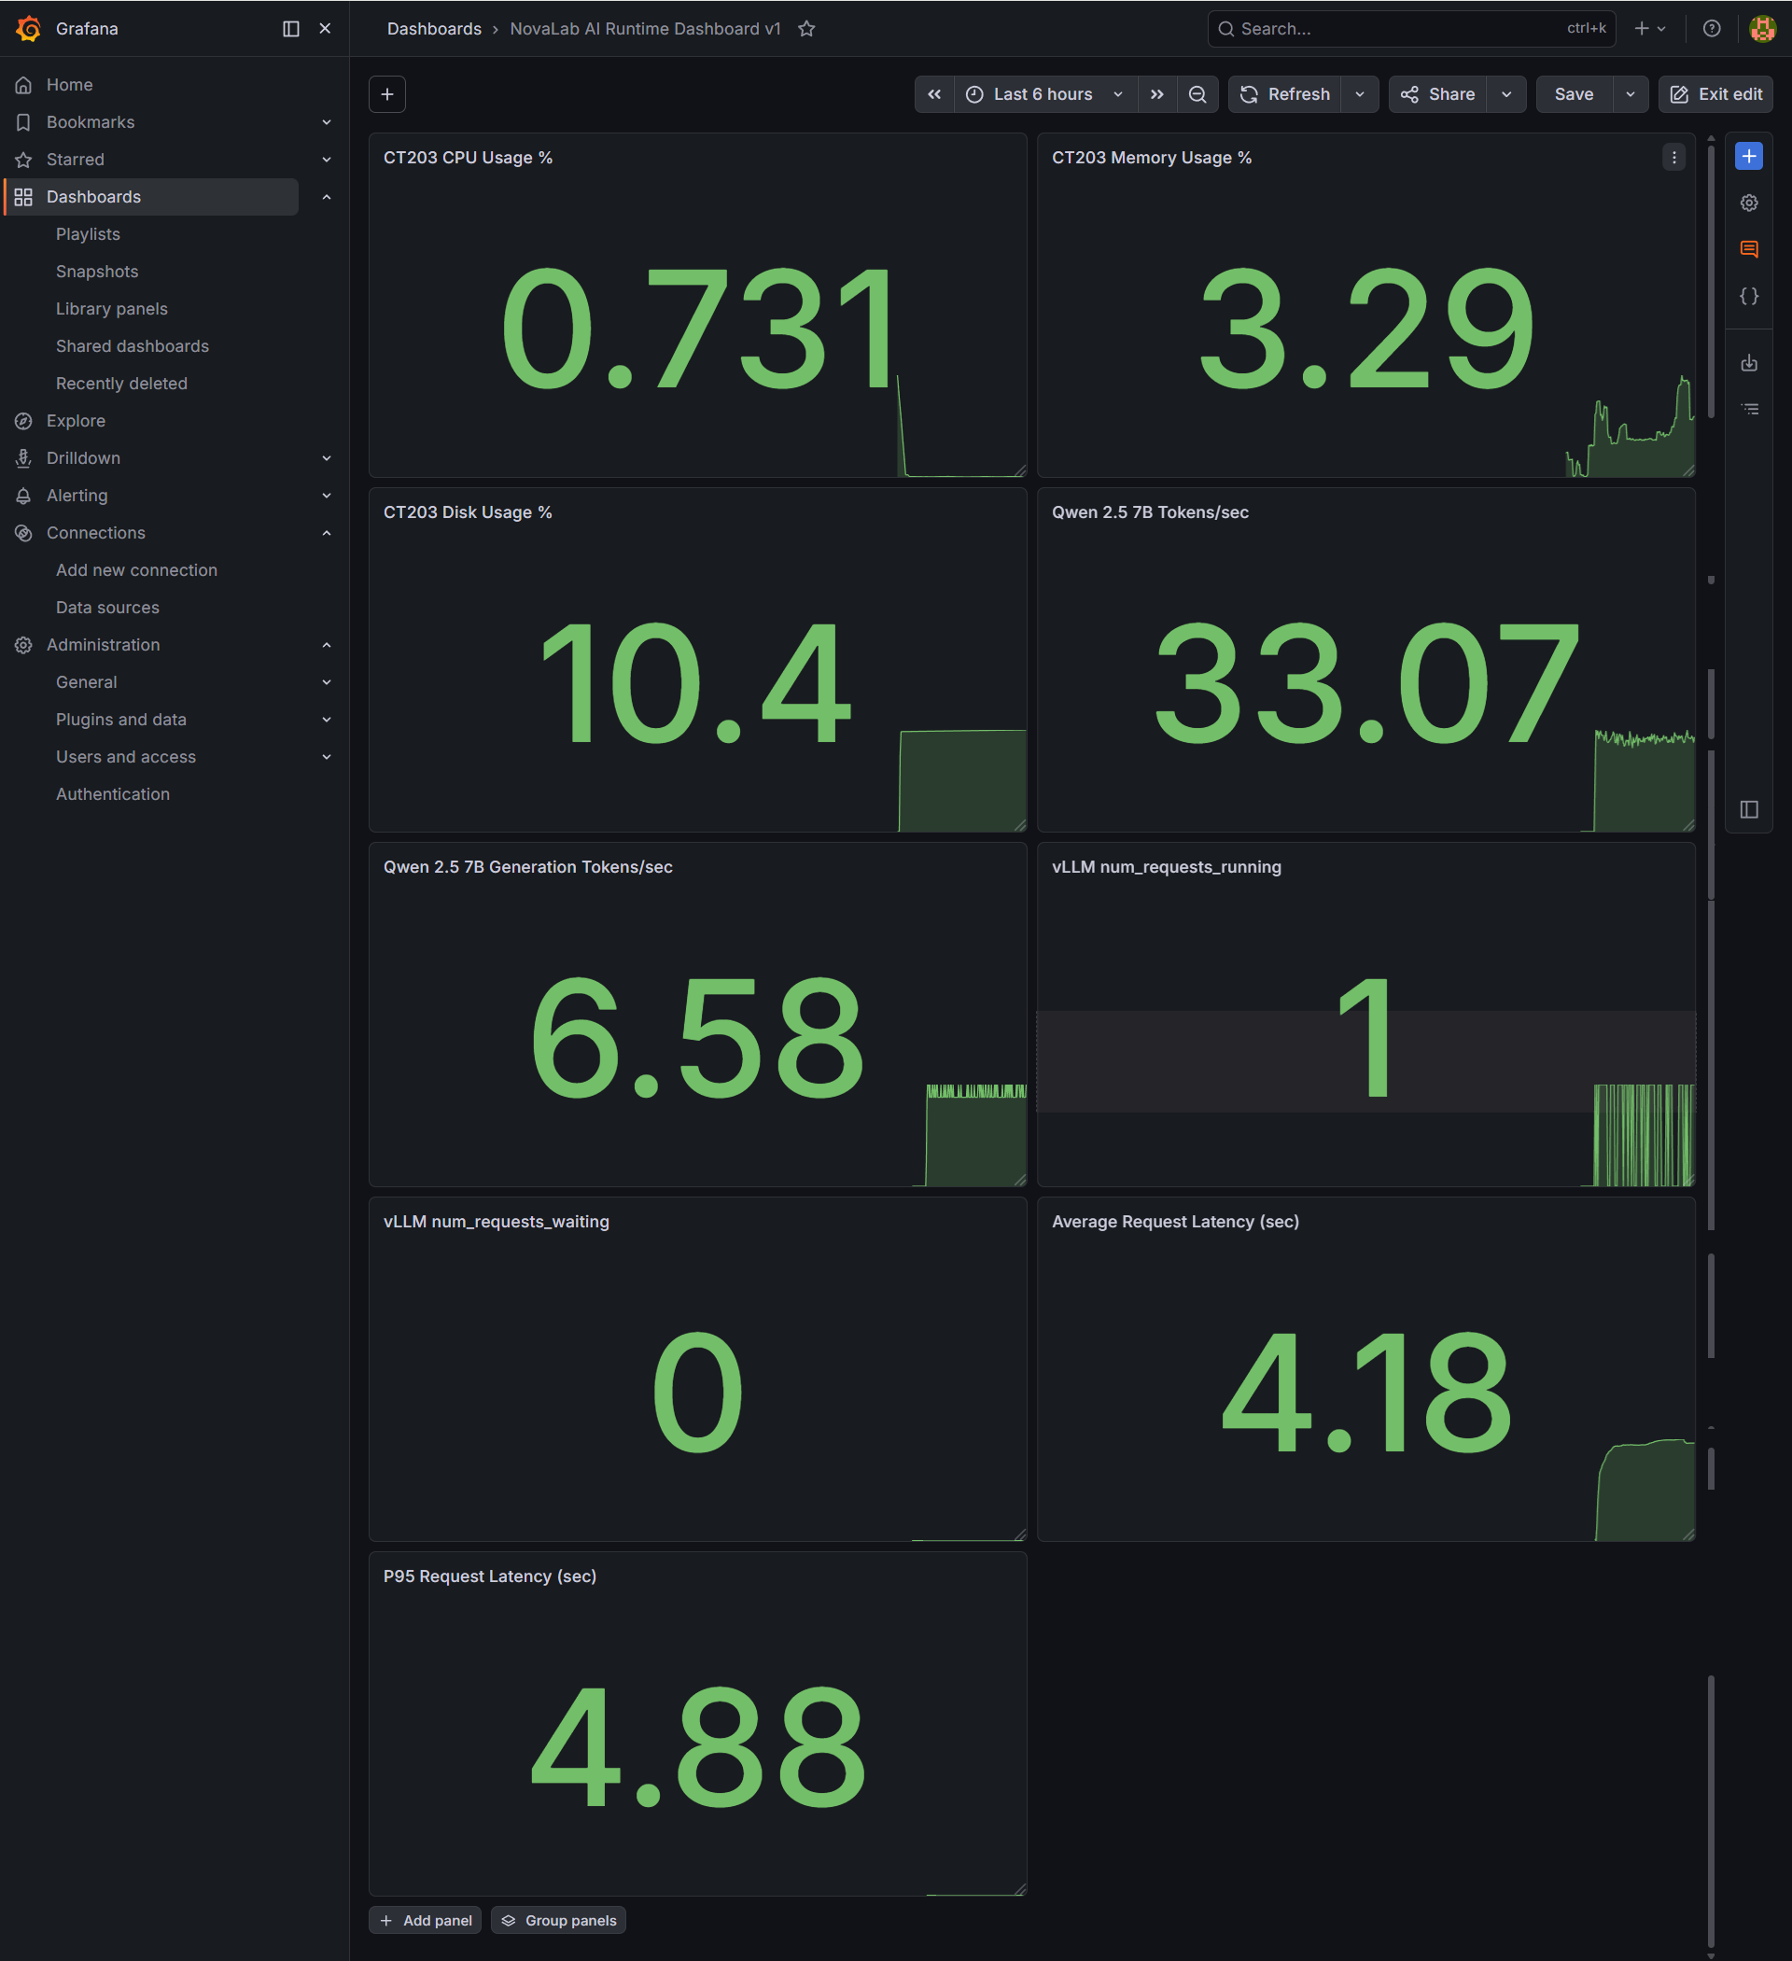Open the Share options dropdown arrow

tap(1506, 94)
